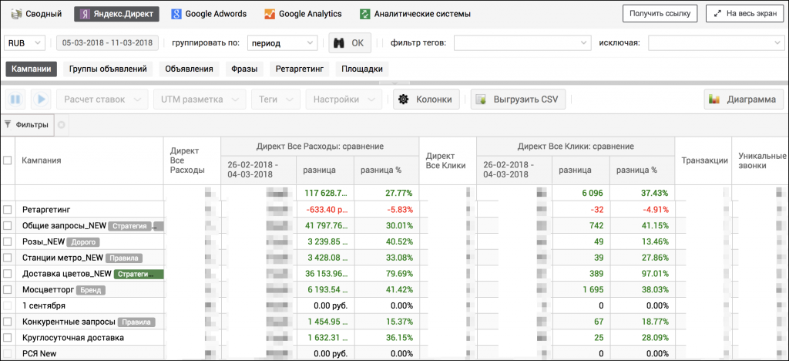This screenshot has width=789, height=361.
Task: Toggle the select-all campaigns header checkbox
Action: click(x=8, y=160)
